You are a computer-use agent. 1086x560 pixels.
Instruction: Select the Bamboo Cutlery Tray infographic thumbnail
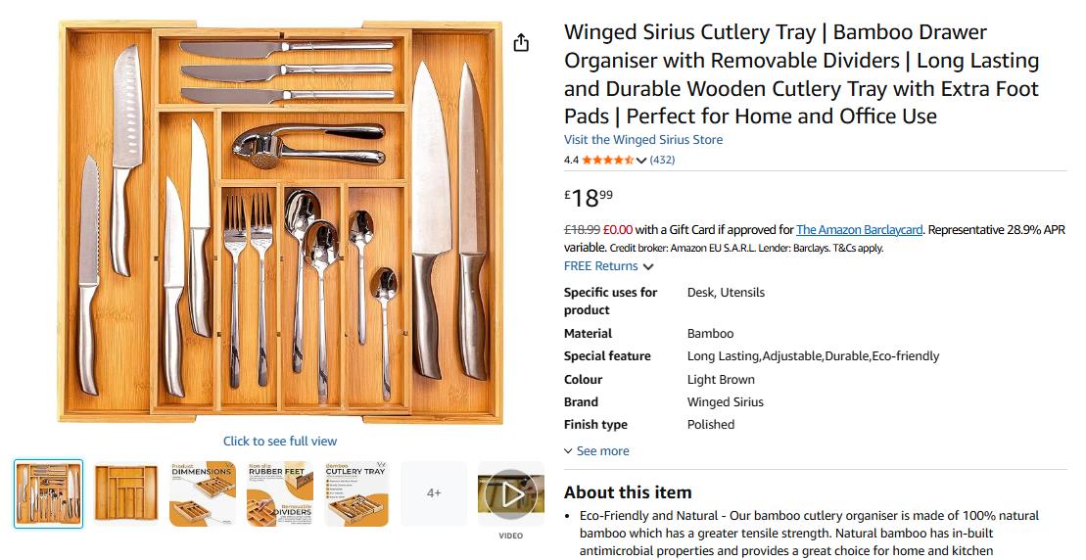(x=356, y=494)
